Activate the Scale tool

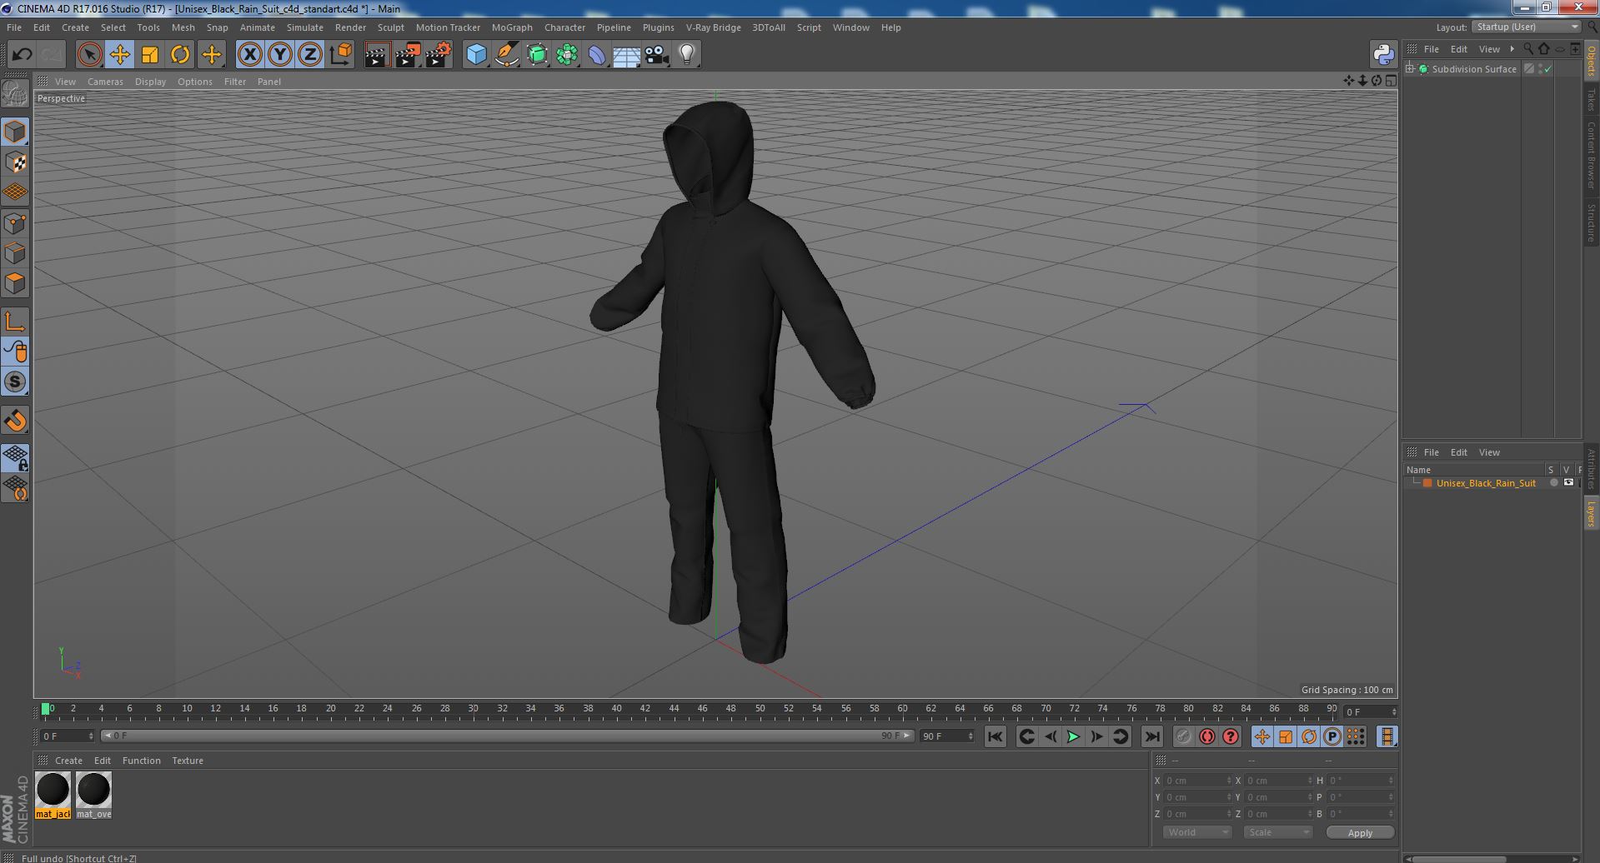click(x=150, y=55)
